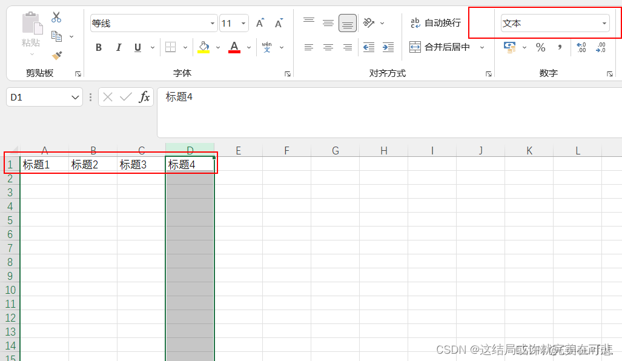Select the Cut scissors icon
This screenshot has width=622, height=361.
click(56, 17)
